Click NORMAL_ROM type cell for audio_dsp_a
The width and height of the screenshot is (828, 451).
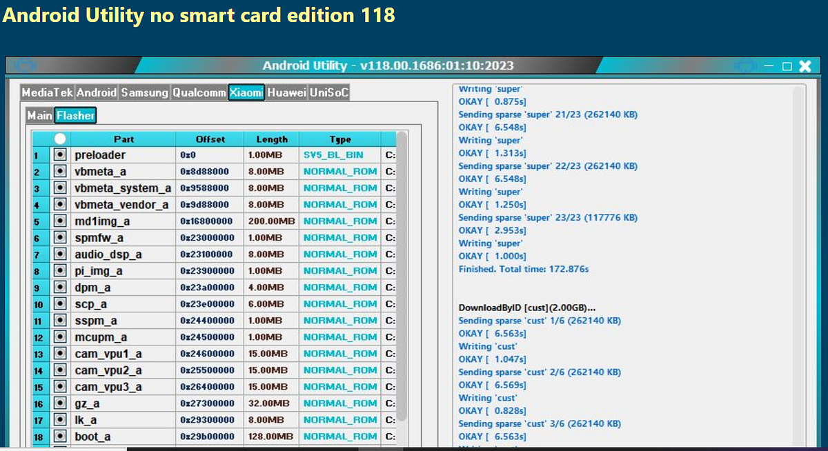339,254
